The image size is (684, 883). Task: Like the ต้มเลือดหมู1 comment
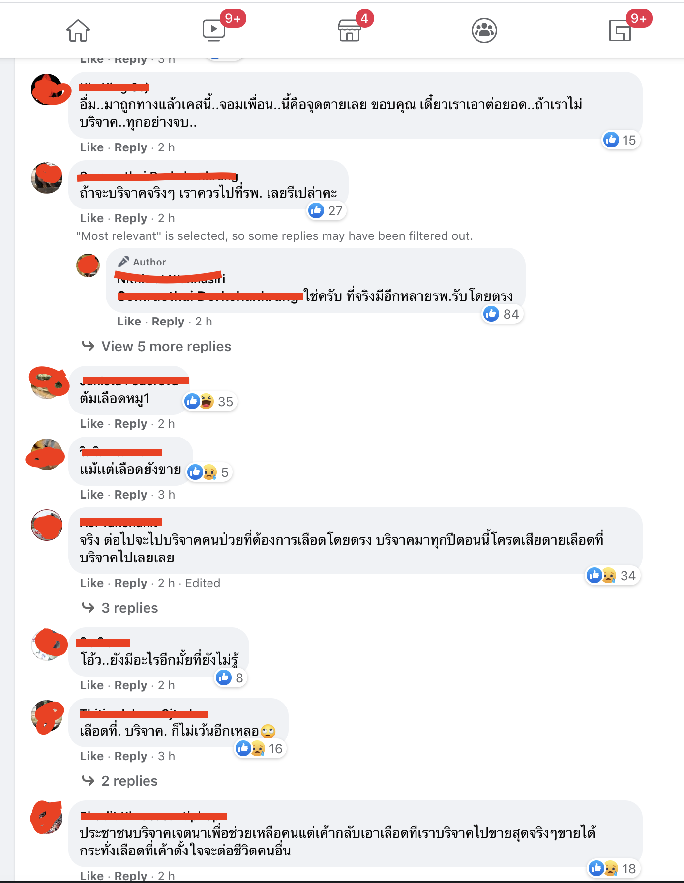coord(91,423)
